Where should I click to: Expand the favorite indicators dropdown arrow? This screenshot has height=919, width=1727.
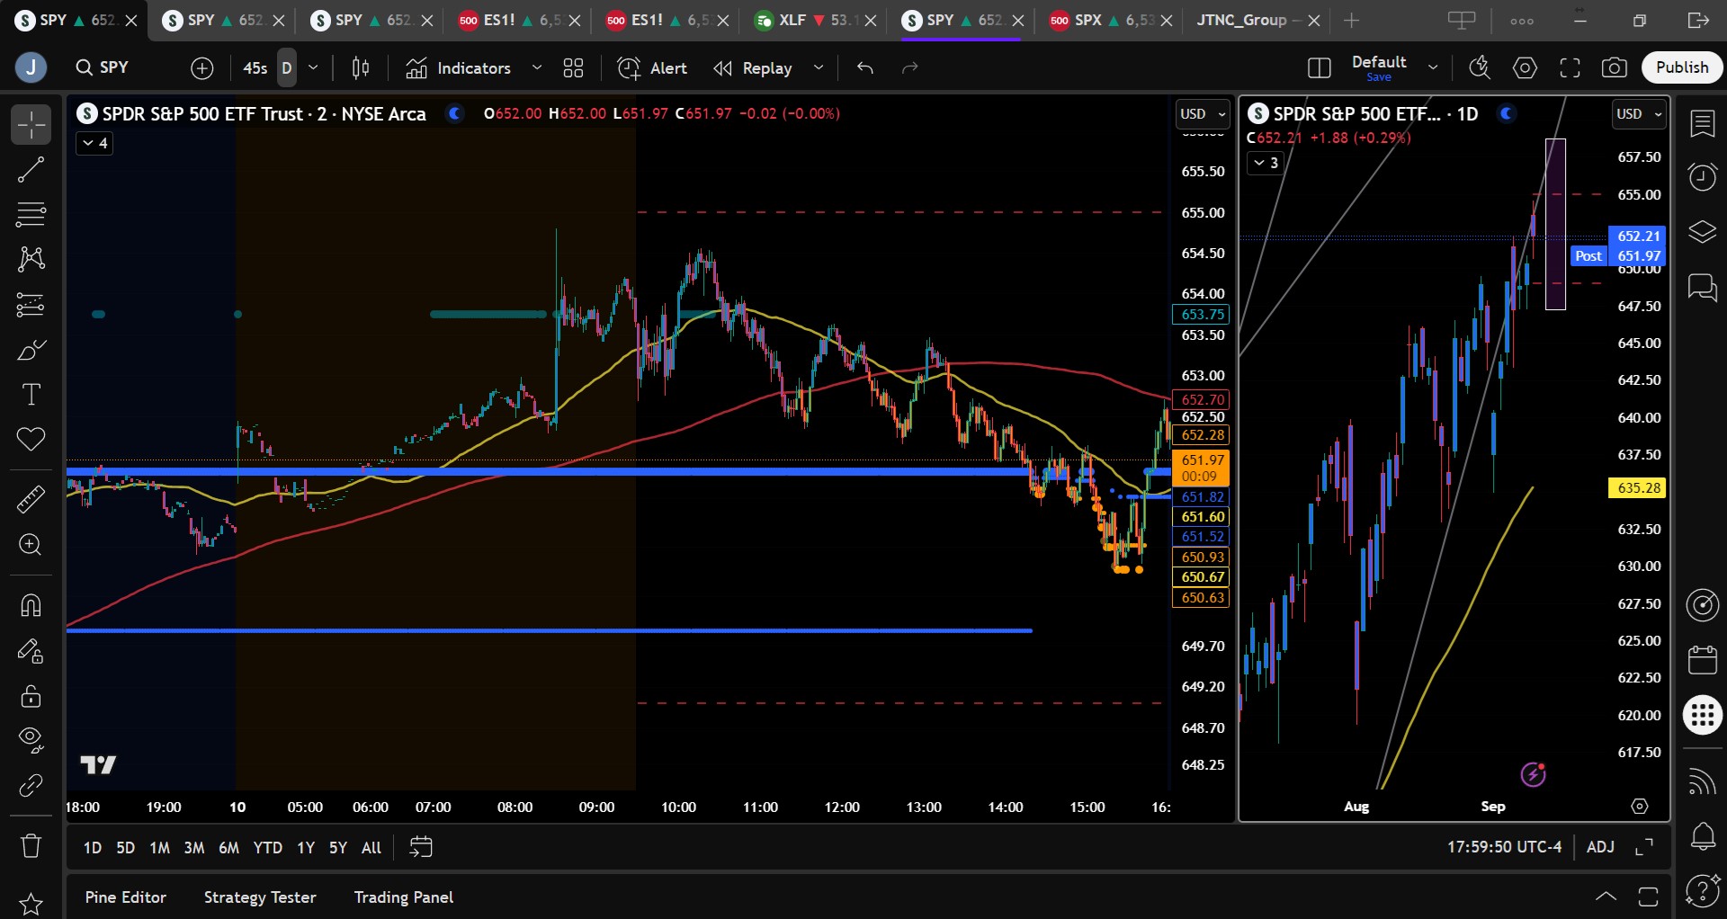pyautogui.click(x=537, y=67)
